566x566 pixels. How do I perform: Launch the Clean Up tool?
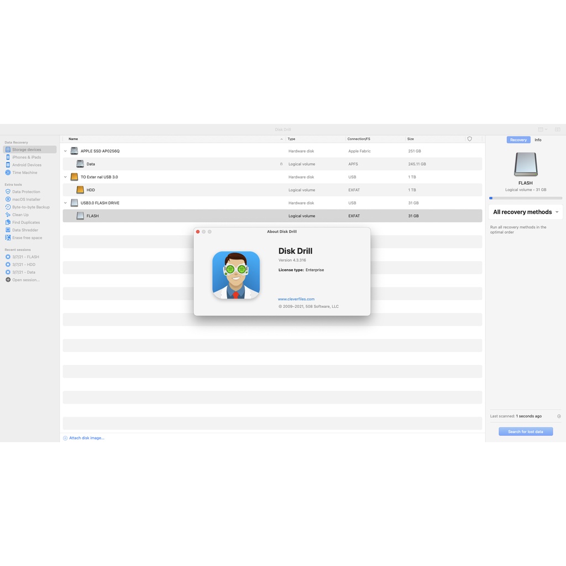20,215
